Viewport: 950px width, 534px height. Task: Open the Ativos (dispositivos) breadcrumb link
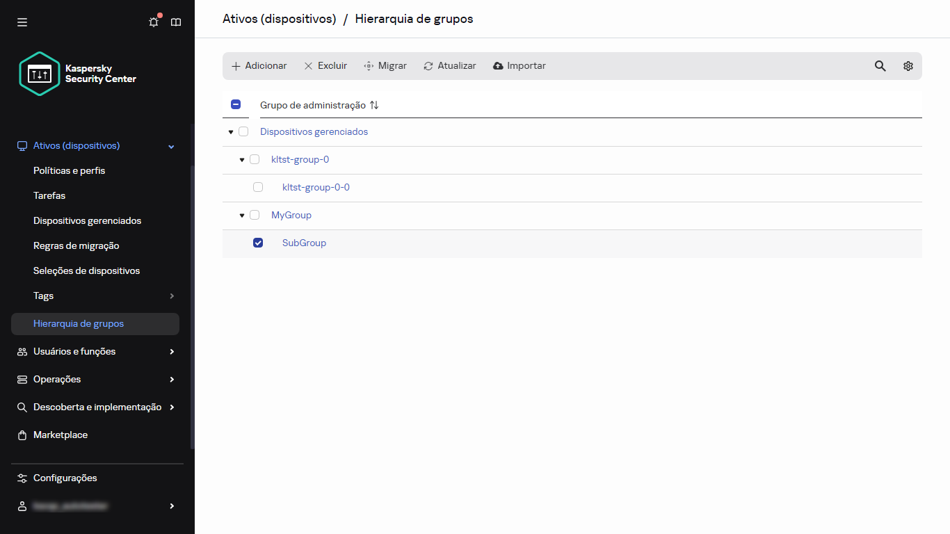(x=279, y=19)
